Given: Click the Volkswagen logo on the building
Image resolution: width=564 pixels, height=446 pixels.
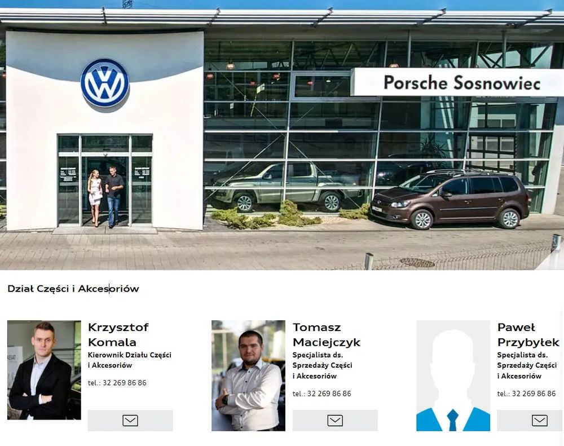Looking at the screenshot, I should pyautogui.click(x=105, y=83).
